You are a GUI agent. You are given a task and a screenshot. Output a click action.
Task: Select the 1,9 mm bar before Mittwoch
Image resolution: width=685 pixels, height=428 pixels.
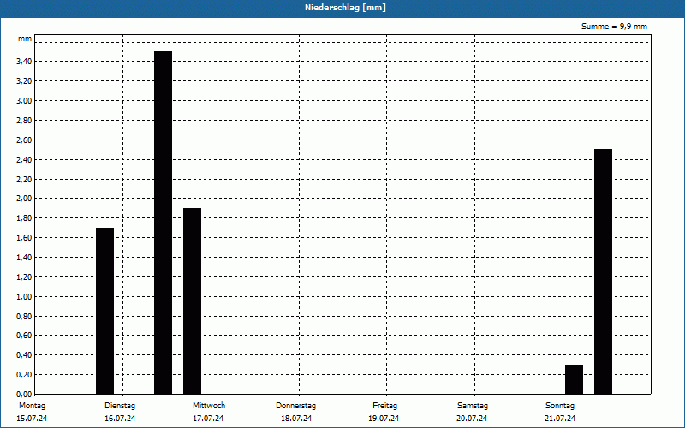point(192,301)
